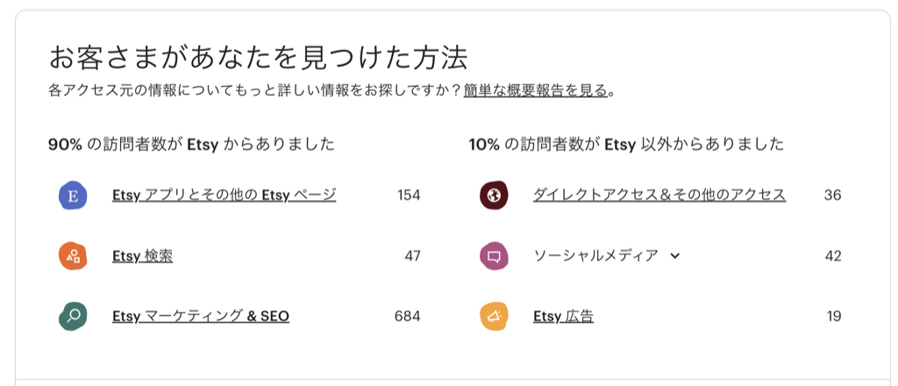Click the orange Etsy search shapes icon
898x386 pixels.
click(x=72, y=256)
